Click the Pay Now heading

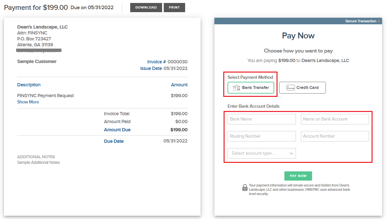298,35
